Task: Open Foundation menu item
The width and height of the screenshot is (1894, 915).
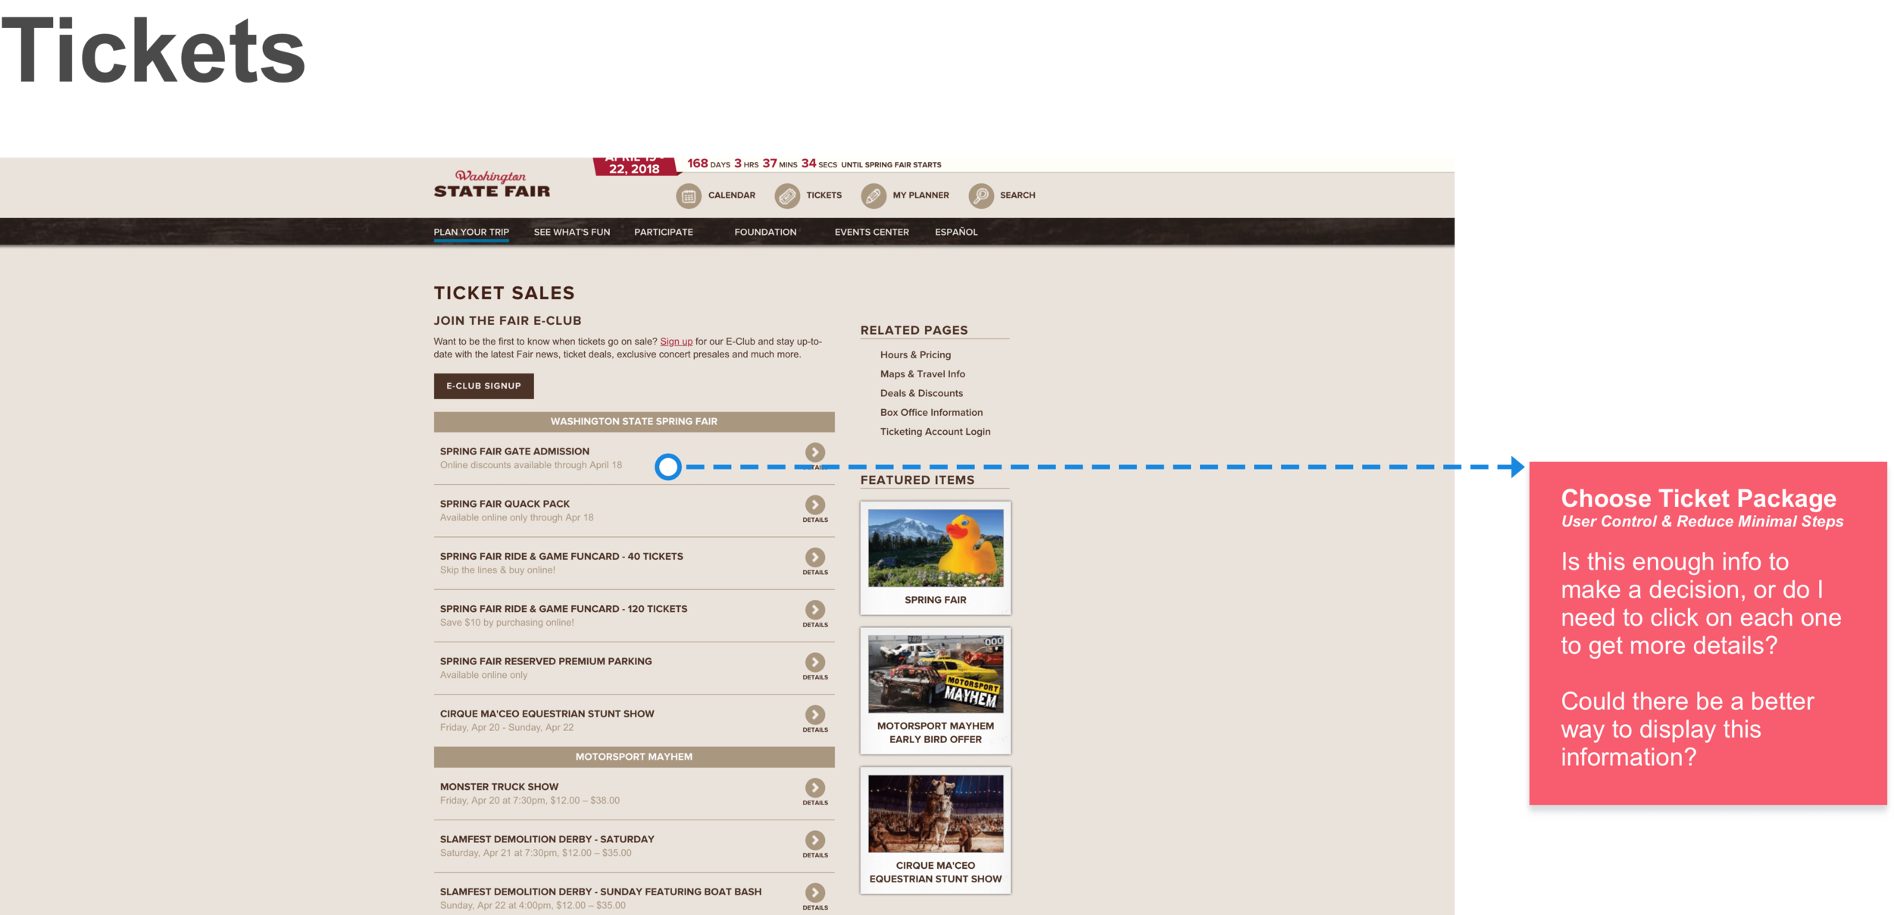Action: pyautogui.click(x=765, y=233)
